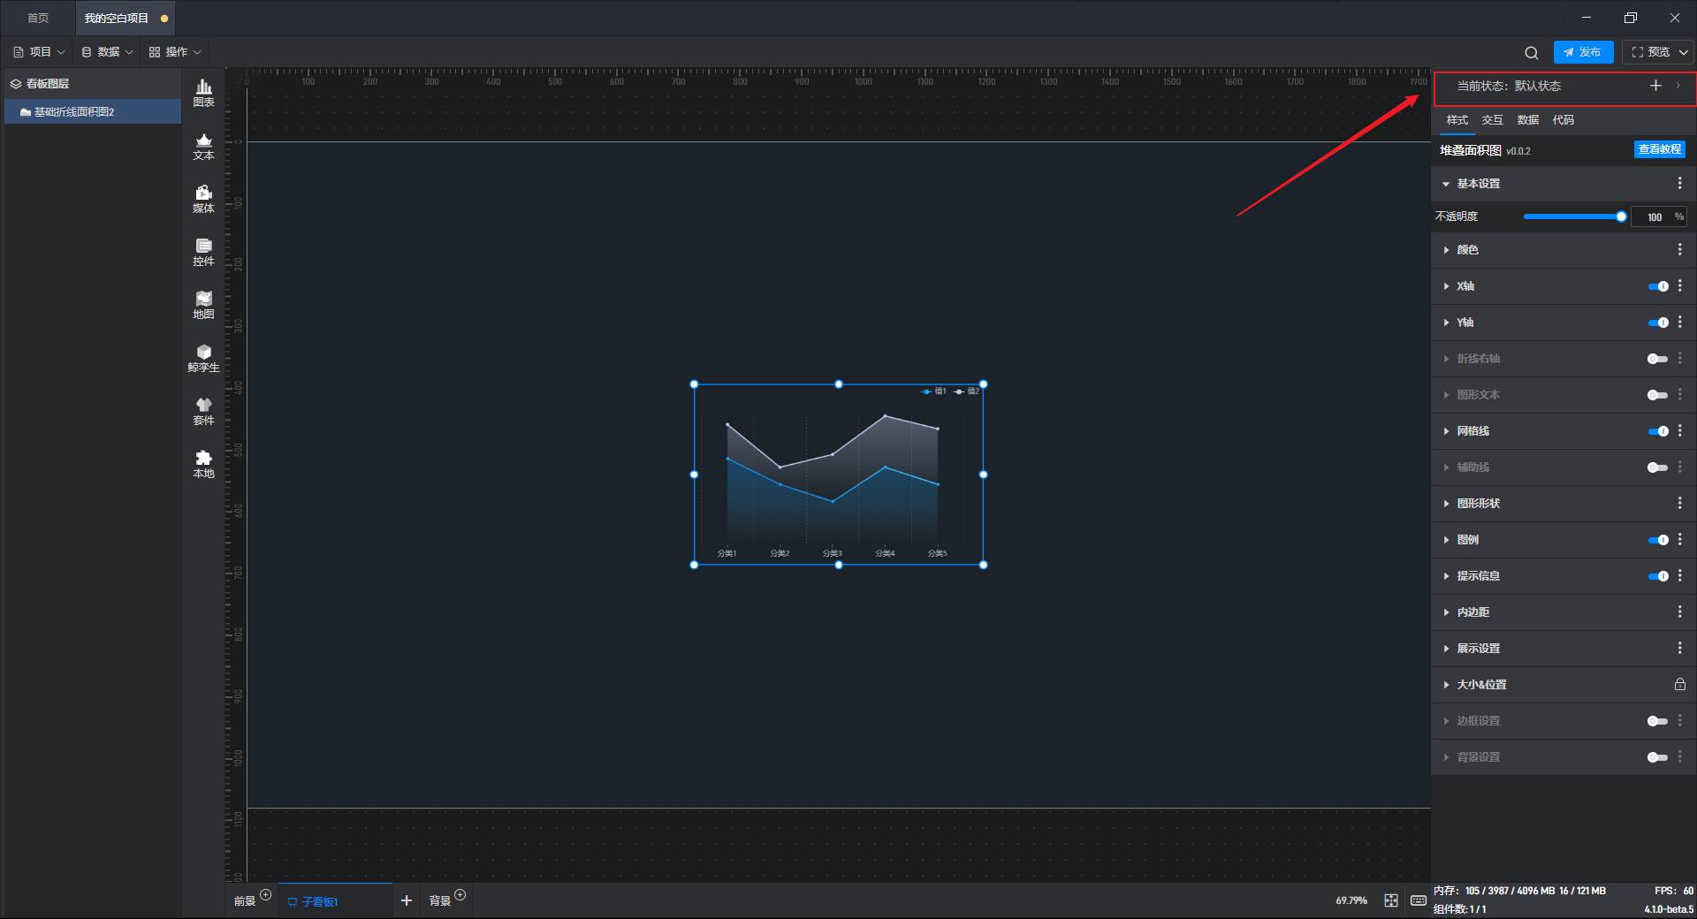
Task: Expand the 展示设置 section
Action: tap(1446, 649)
